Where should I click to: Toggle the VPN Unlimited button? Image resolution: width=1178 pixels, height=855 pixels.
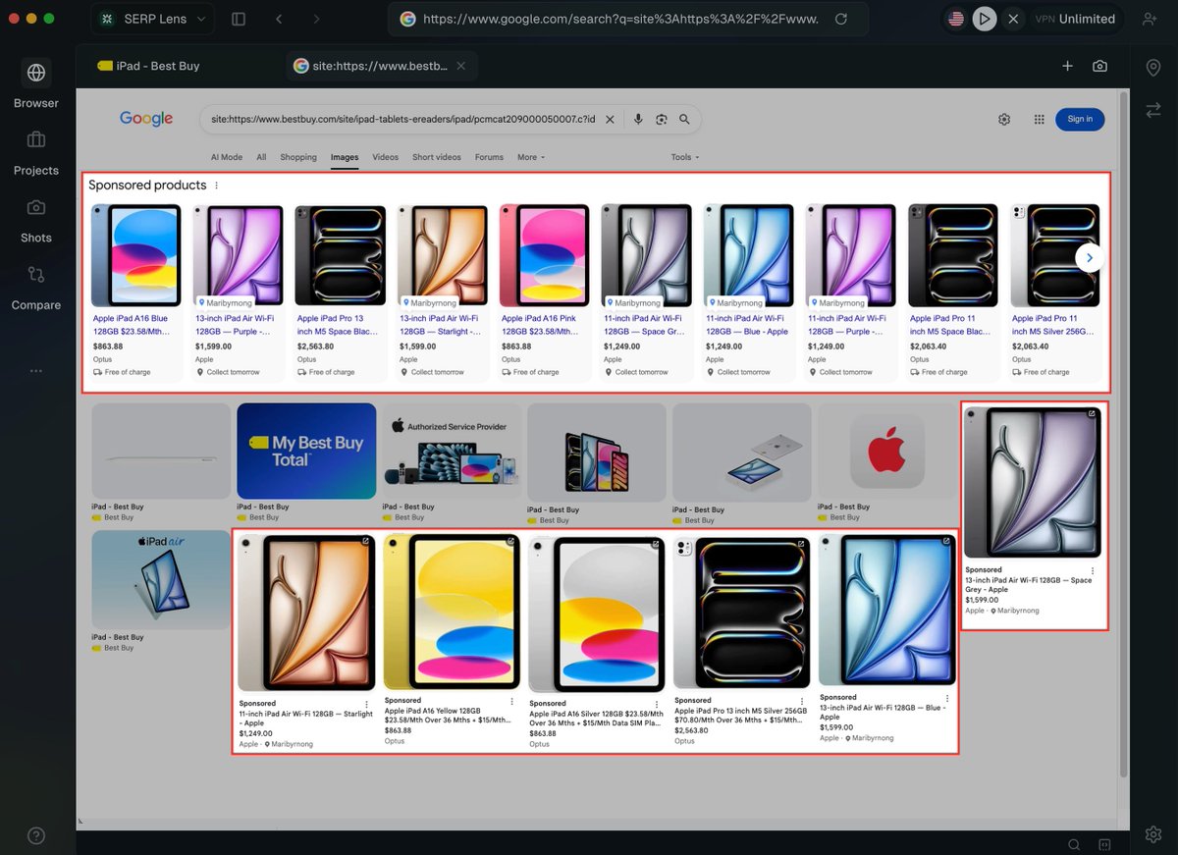(x=1076, y=19)
